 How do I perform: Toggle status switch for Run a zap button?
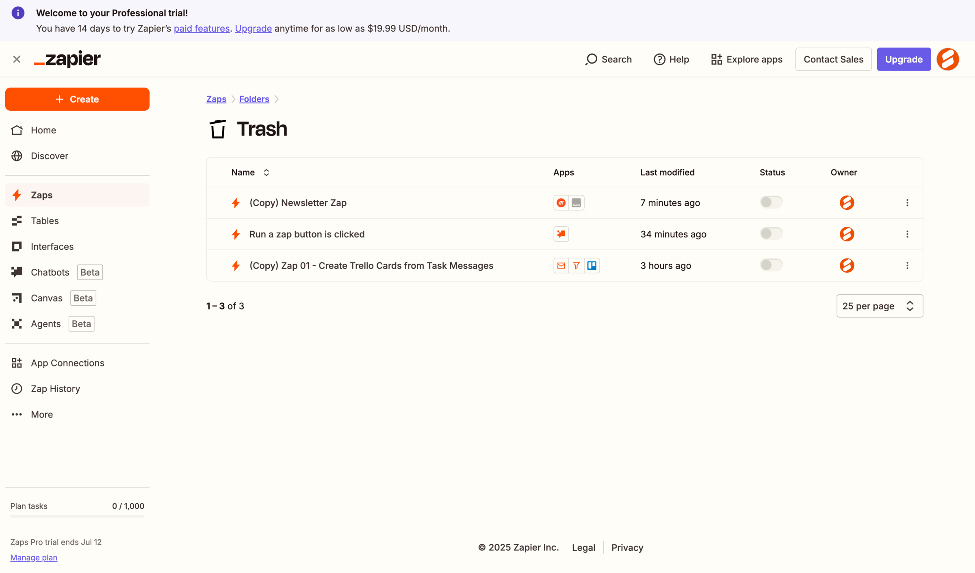click(771, 234)
